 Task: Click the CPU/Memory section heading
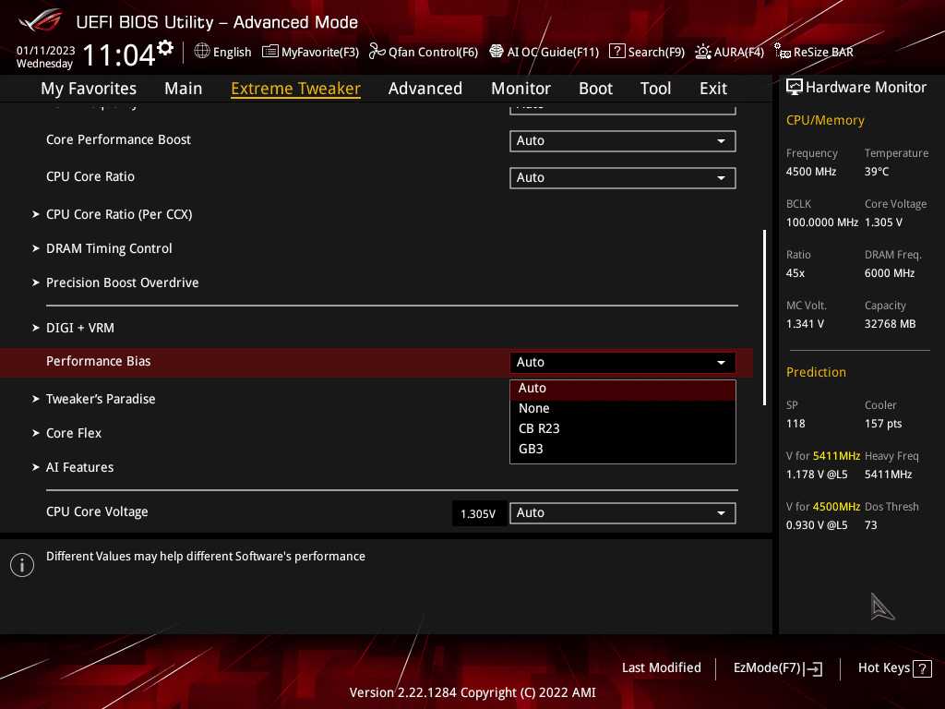point(825,121)
